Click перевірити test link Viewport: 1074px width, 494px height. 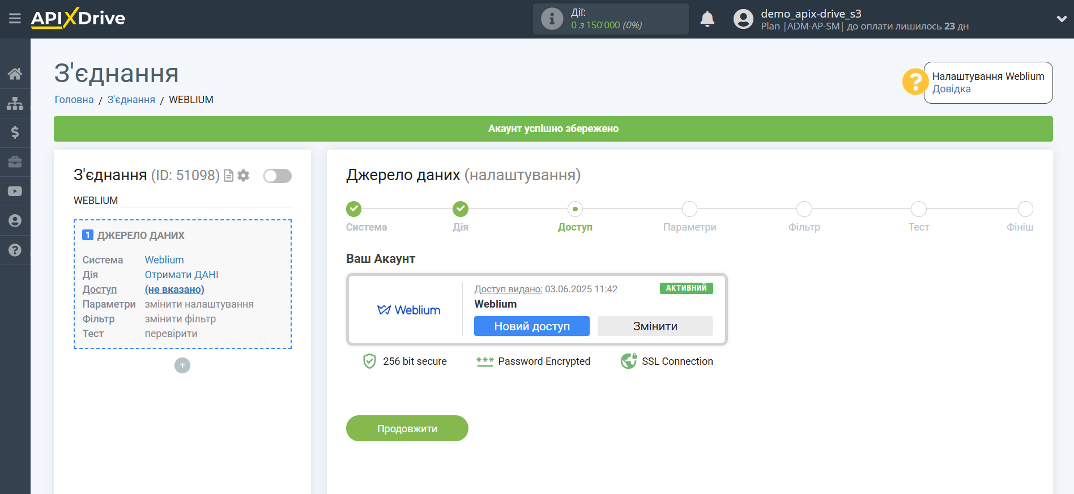(x=171, y=334)
